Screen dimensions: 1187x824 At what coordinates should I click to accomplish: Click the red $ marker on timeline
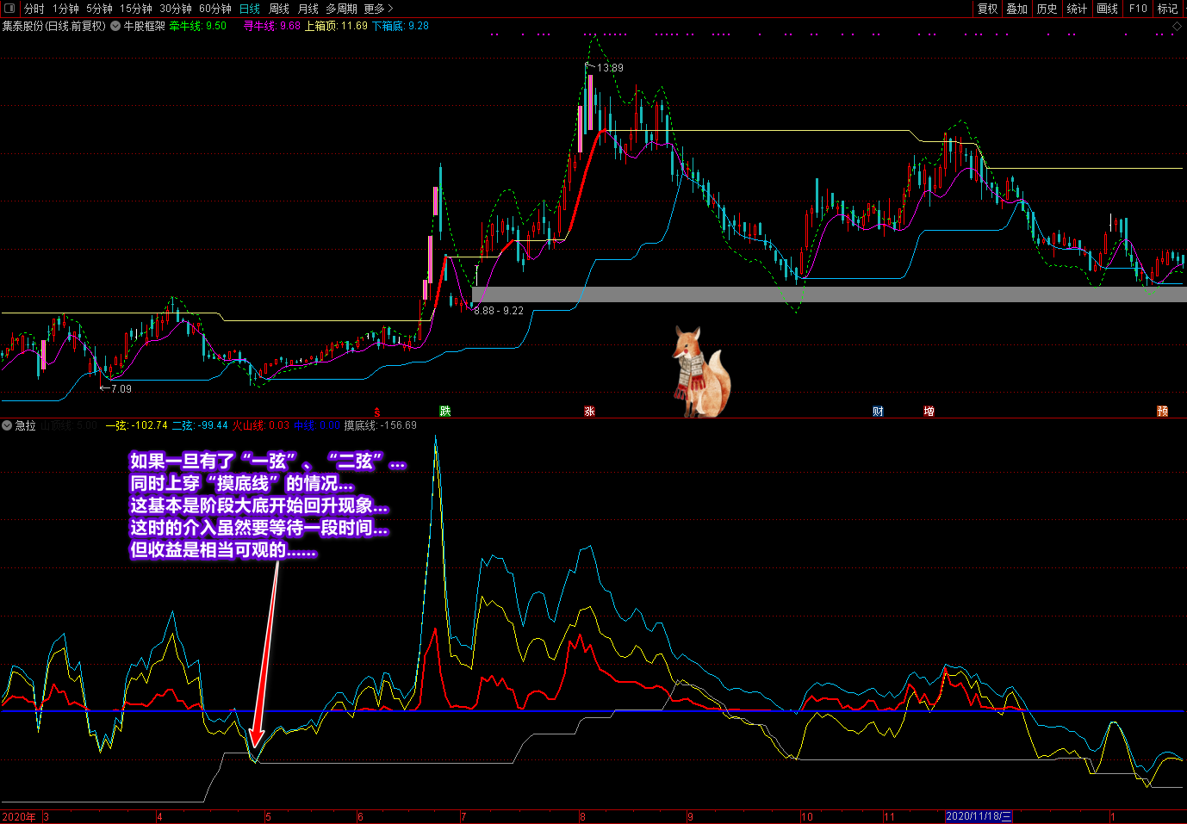pos(376,412)
